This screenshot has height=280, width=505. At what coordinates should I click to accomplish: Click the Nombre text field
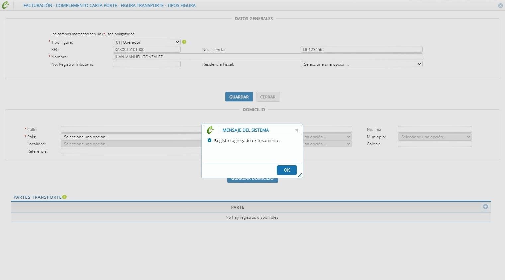[268, 57]
